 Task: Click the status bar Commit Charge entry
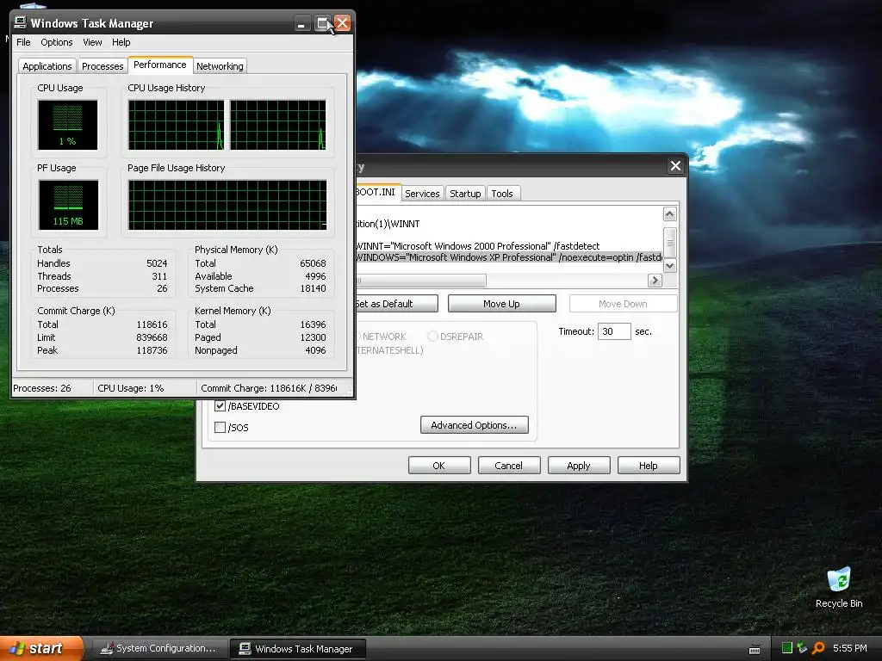(x=269, y=388)
